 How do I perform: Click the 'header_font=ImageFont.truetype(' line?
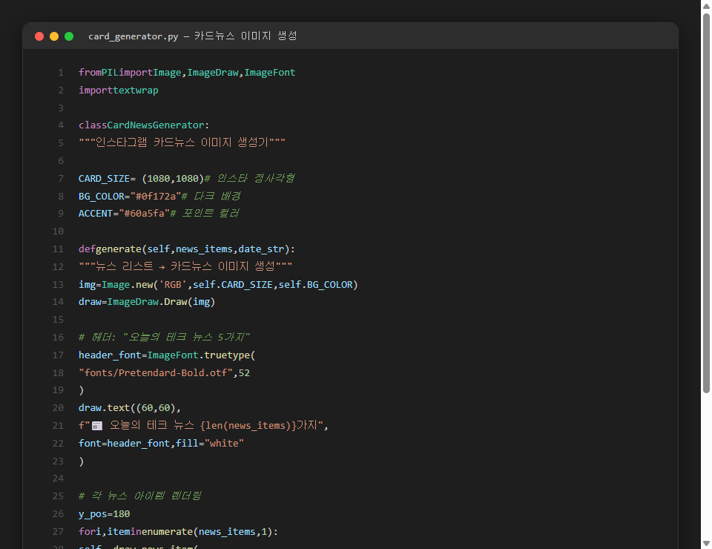click(x=167, y=355)
